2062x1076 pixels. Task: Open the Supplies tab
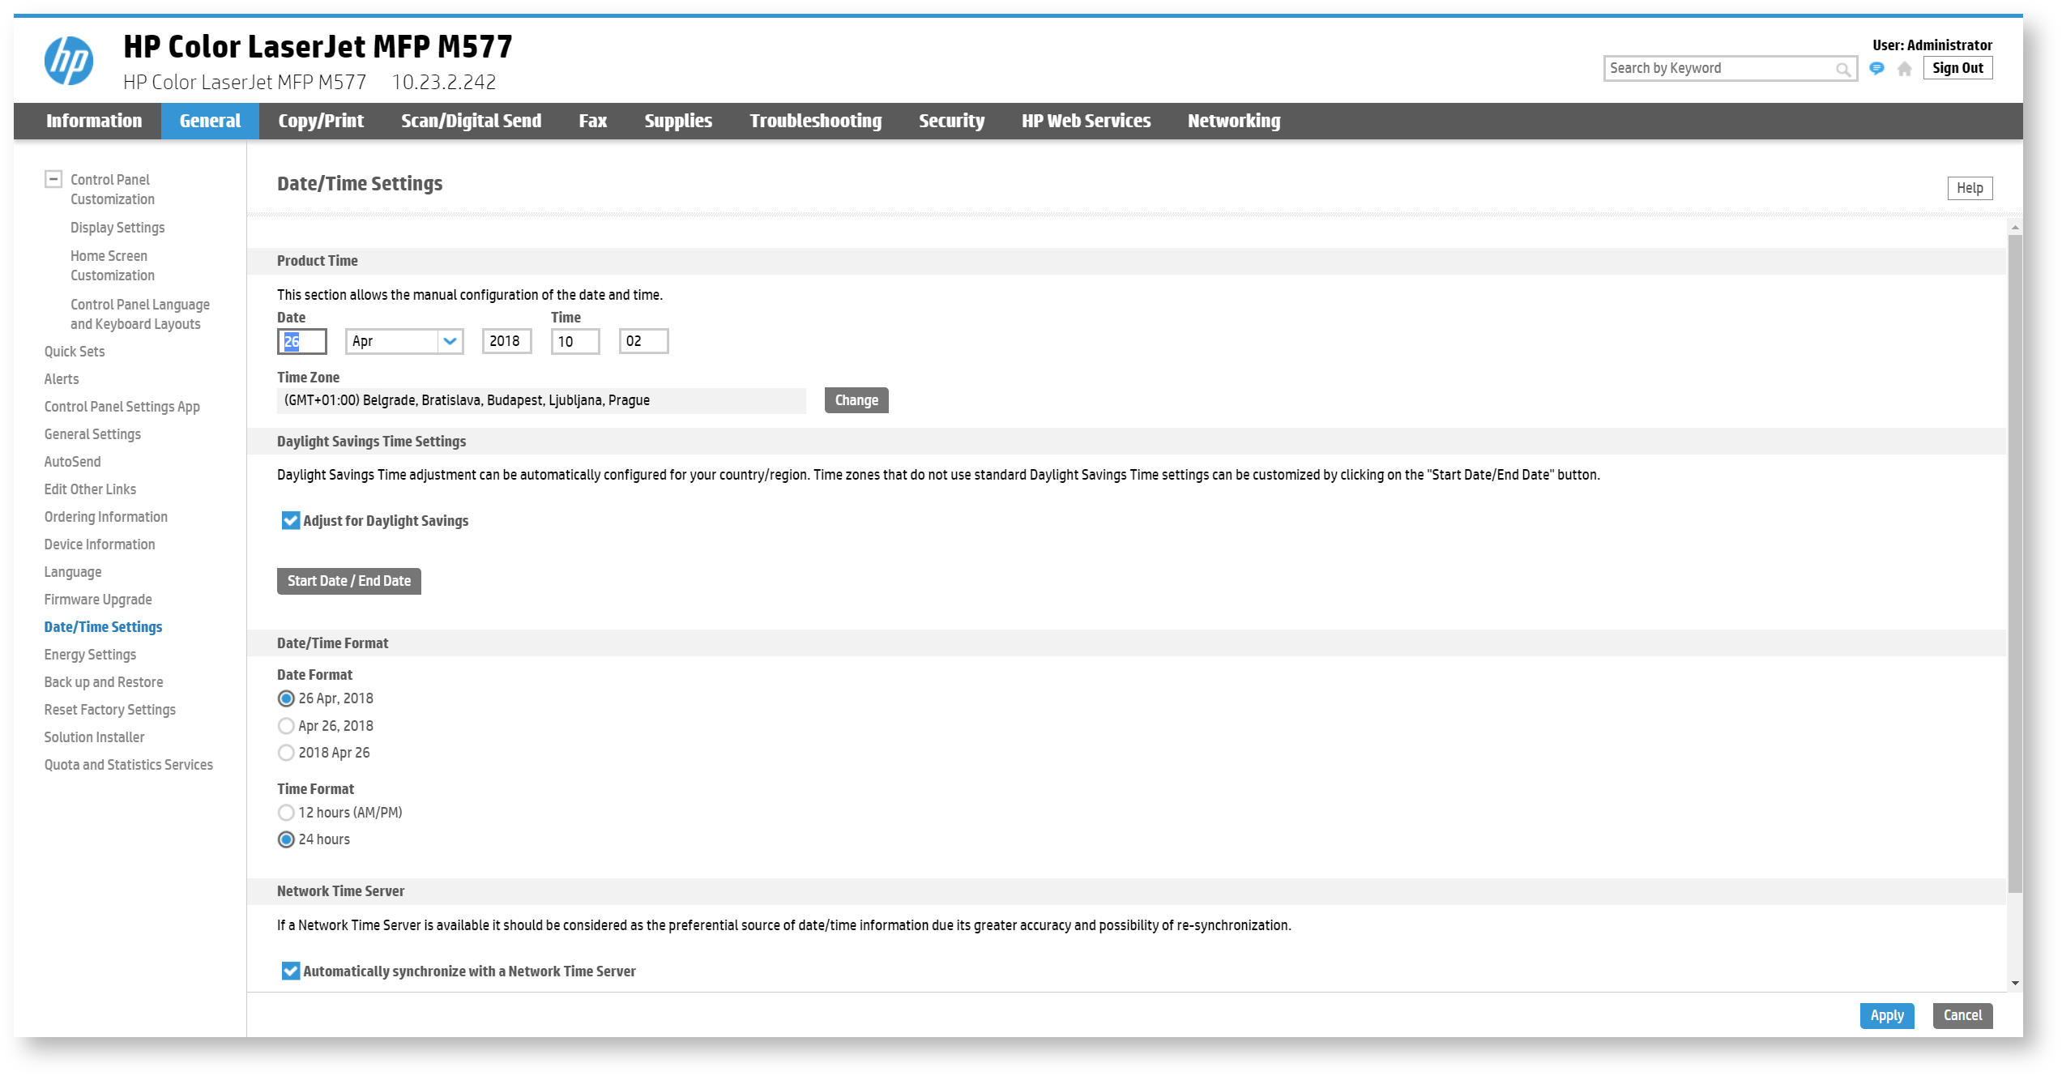678,122
